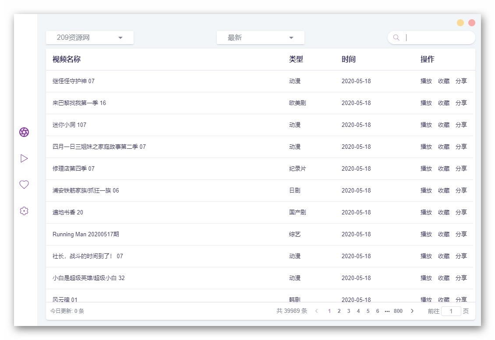Select video row Running Man 20200517期
Screen dimensions: 495x340
point(259,234)
